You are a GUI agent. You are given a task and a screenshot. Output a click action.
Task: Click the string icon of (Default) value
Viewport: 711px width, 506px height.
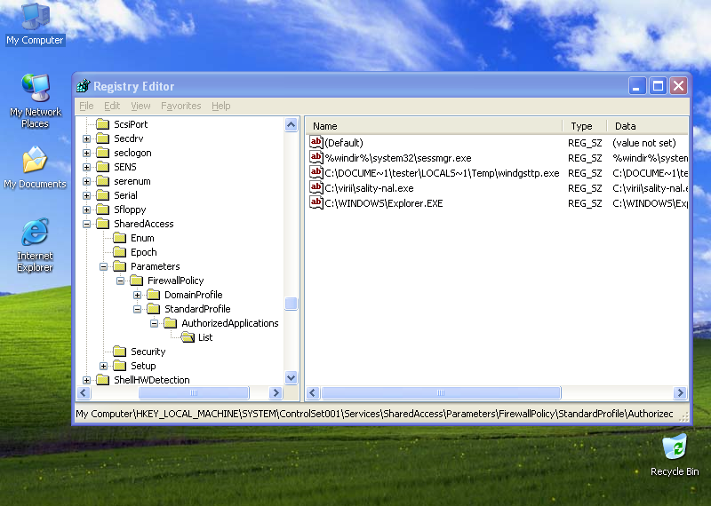316,142
